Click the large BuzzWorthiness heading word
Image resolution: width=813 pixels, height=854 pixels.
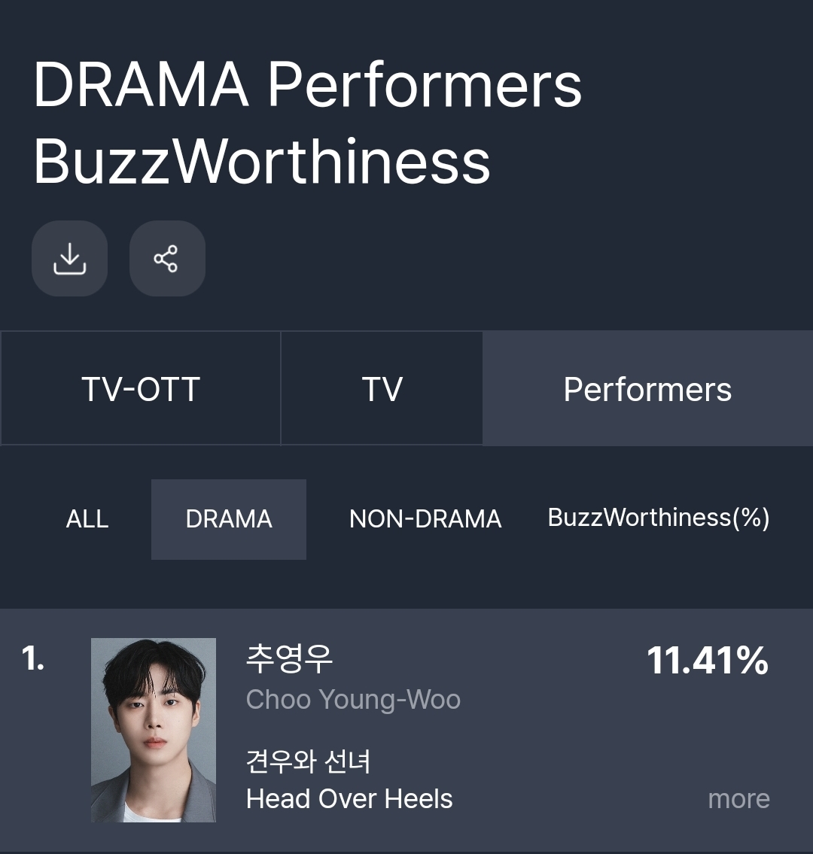(262, 162)
